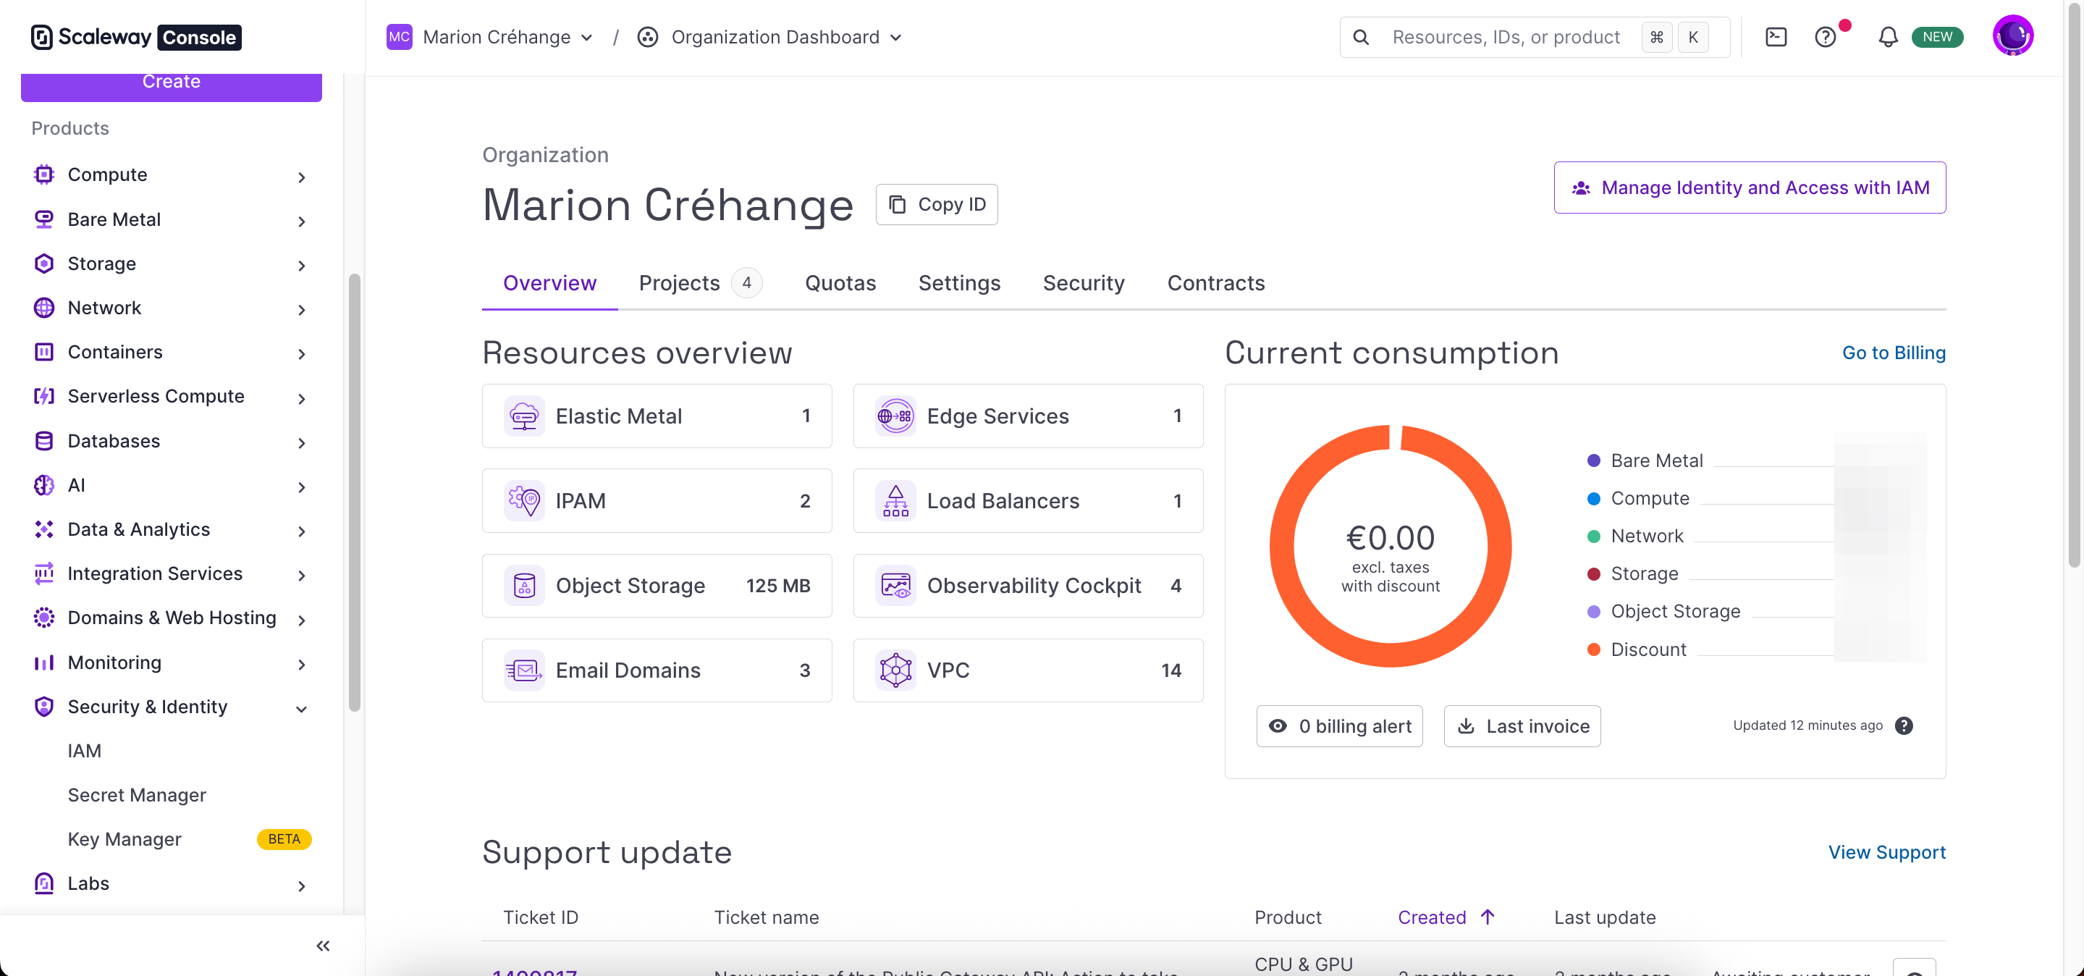Switch to the Quotas tab
This screenshot has width=2084, height=976.
[840, 282]
